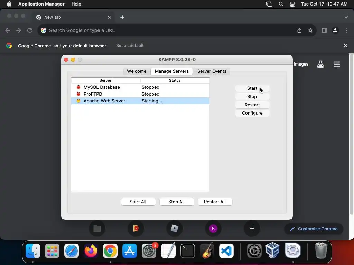354x265 pixels.
Task: Open Terminal from the dock
Action: (x=188, y=251)
